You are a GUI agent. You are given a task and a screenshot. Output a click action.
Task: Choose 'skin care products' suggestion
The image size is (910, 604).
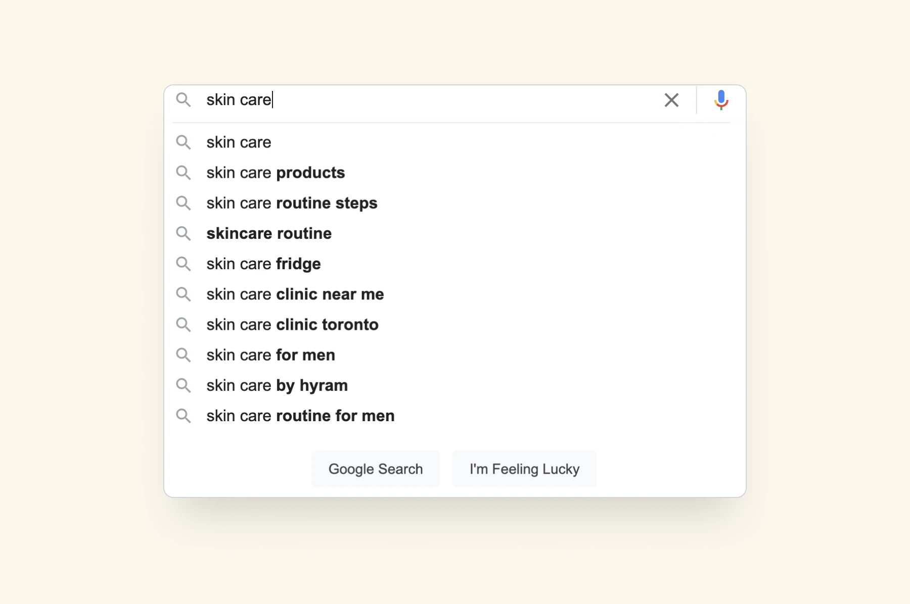click(x=276, y=173)
